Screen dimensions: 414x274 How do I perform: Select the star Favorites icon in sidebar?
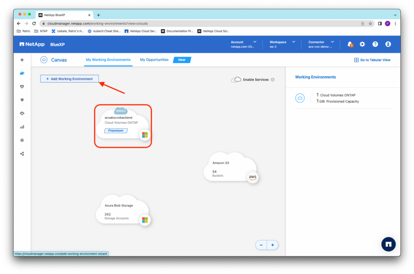click(x=22, y=60)
